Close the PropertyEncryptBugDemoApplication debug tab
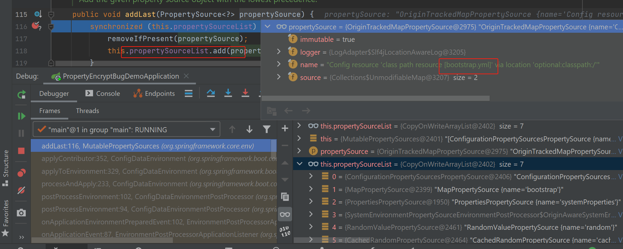Image resolution: width=623 pixels, height=249 pixels. tap(186, 76)
